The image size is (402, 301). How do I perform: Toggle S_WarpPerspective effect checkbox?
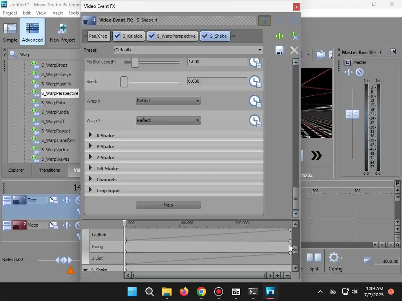pyautogui.click(x=152, y=36)
